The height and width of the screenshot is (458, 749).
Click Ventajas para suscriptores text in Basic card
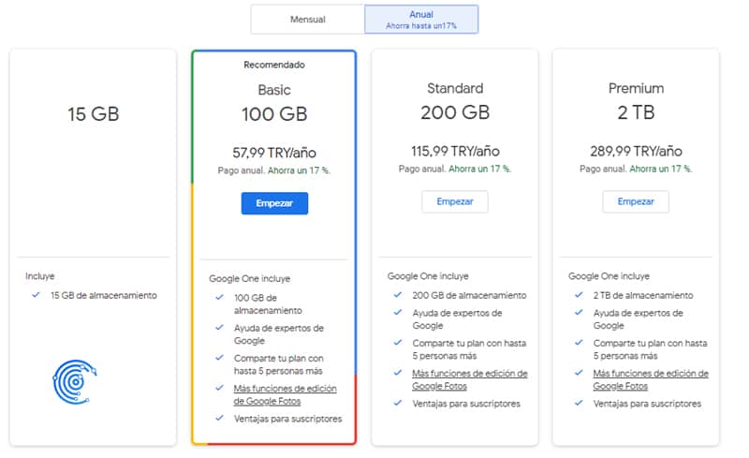pyautogui.click(x=288, y=419)
